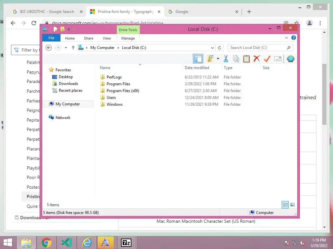Screen dimensions: 333x249
Task: Click the search magnifier icon in Explorer
Action: tap(289, 48)
